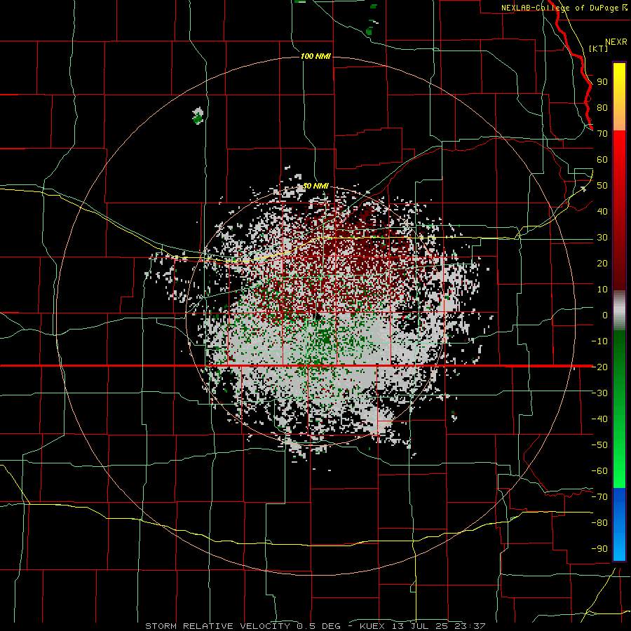Click the 23:37 timestamp text
The width and height of the screenshot is (631, 631).
470,626
